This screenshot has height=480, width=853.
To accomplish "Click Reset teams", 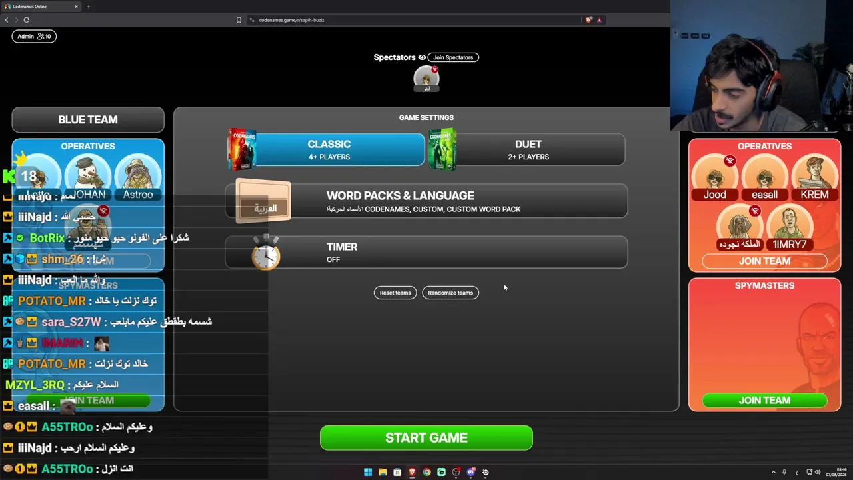I will coord(395,293).
